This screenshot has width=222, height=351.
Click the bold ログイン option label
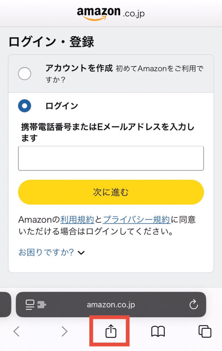(x=62, y=106)
